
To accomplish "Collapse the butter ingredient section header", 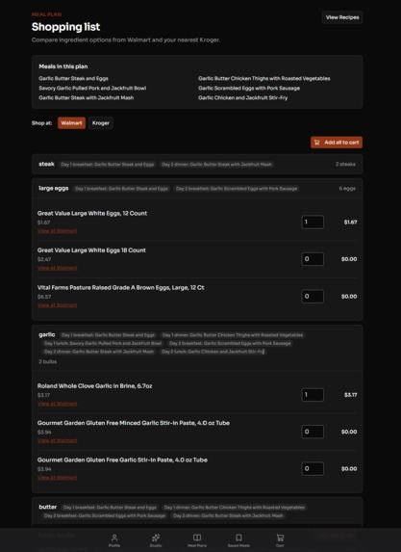I will (x=197, y=511).
